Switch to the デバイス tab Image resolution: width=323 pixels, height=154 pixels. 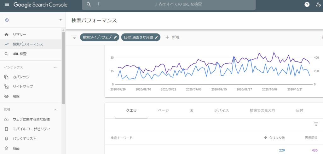pos(221,110)
